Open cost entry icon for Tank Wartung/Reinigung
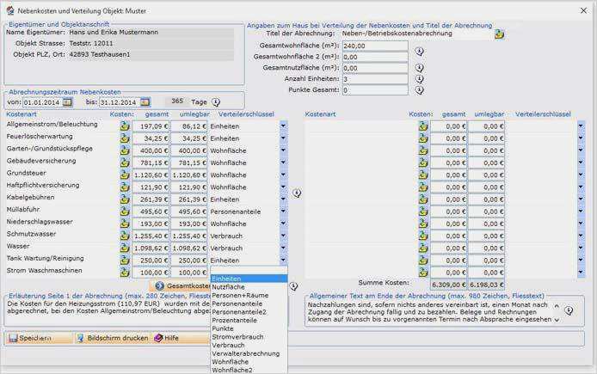The image size is (597, 374). (125, 261)
